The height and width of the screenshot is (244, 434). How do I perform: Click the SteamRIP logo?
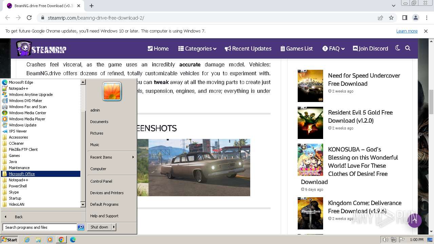click(41, 49)
